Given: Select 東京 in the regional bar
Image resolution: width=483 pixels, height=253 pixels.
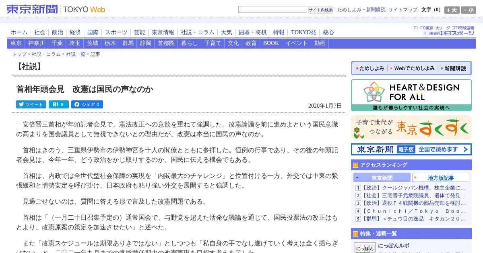Looking at the screenshot, I should [16, 43].
